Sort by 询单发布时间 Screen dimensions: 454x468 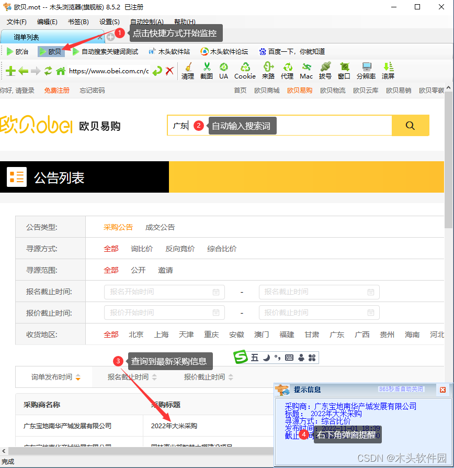(x=56, y=377)
